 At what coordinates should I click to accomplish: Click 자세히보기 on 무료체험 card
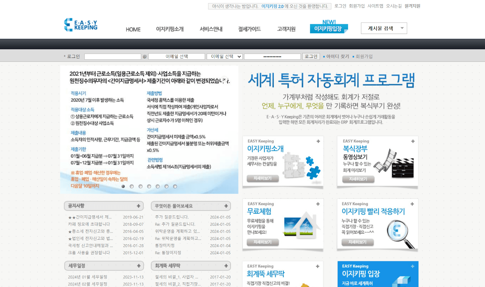(263, 242)
